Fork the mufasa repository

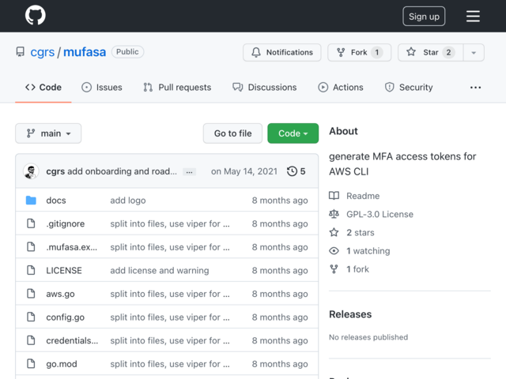(359, 53)
